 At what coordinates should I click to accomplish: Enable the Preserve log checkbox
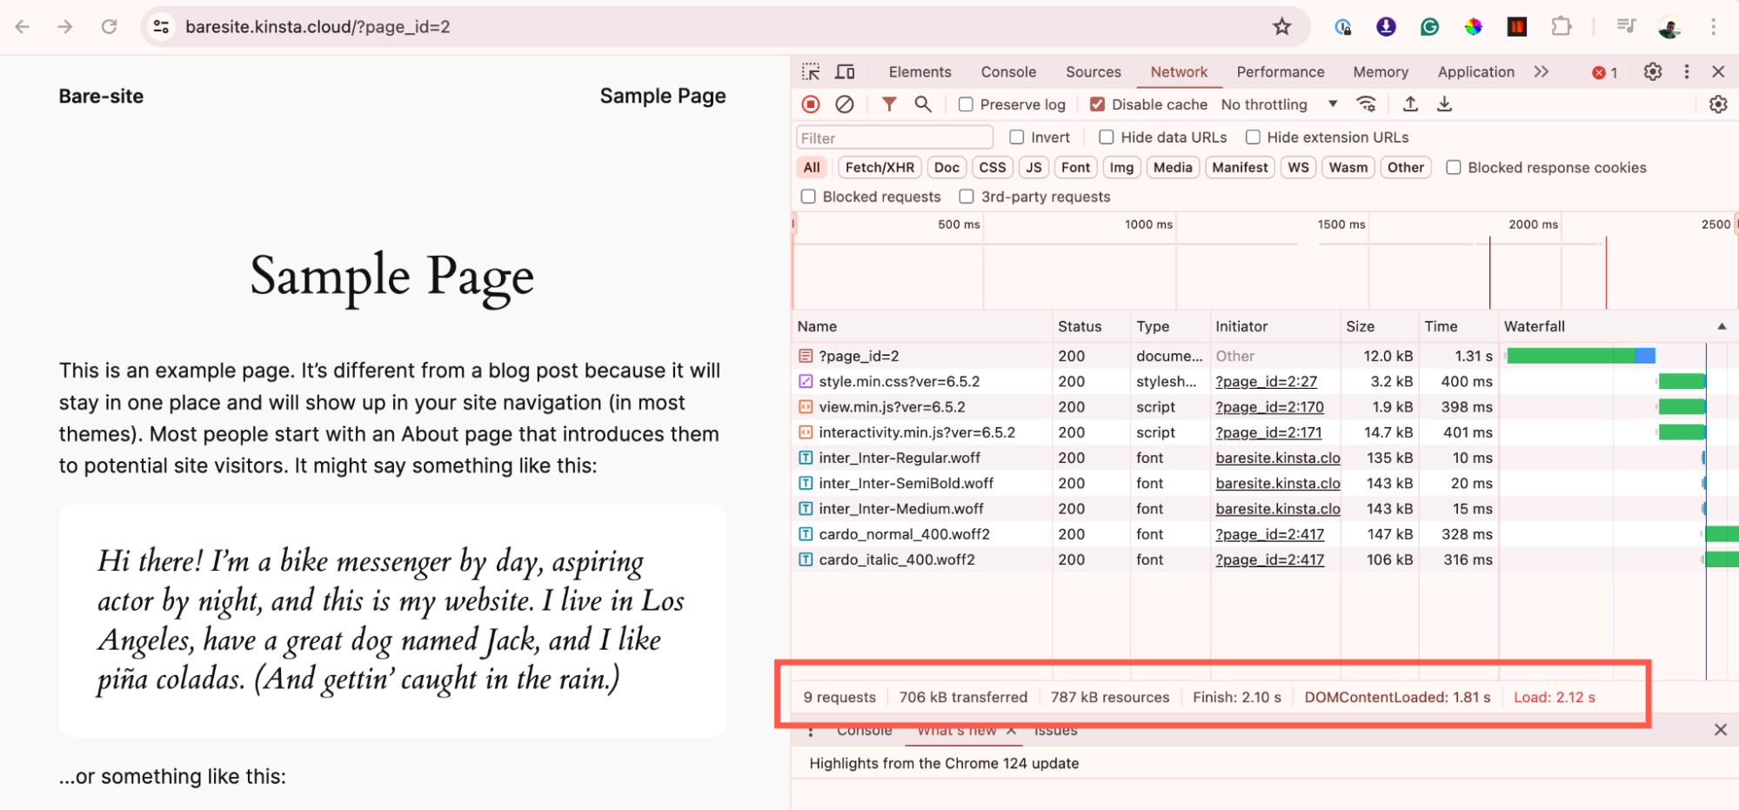(966, 104)
